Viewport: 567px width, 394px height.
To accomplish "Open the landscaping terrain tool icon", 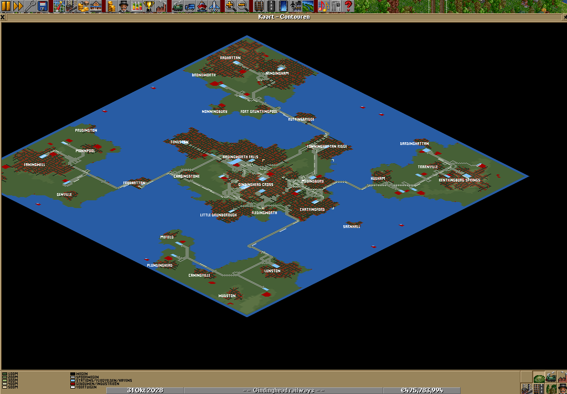I will (308, 6).
